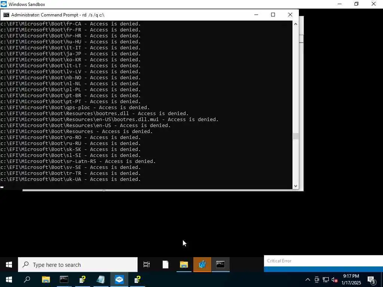Viewport: 383px width, 287px height.
Task: Click the line 'Boot\Resources - Access is denied.'
Action: point(76,131)
